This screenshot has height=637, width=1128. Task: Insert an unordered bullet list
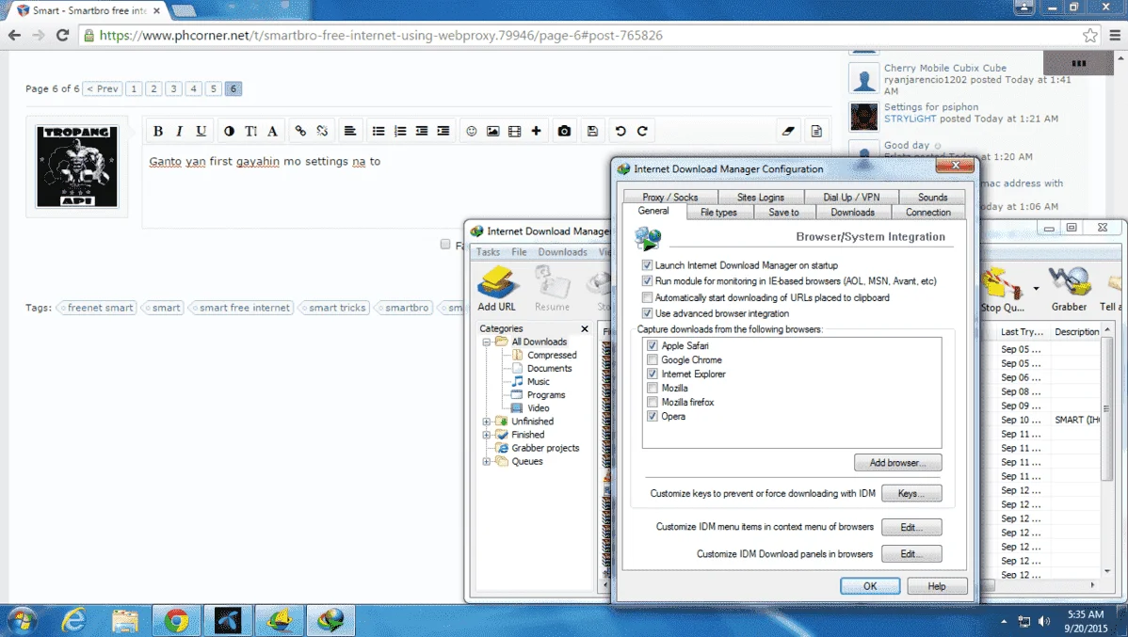click(379, 131)
